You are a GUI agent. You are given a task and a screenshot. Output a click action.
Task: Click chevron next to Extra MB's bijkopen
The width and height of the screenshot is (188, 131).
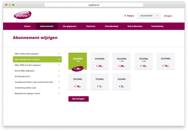click(59, 70)
